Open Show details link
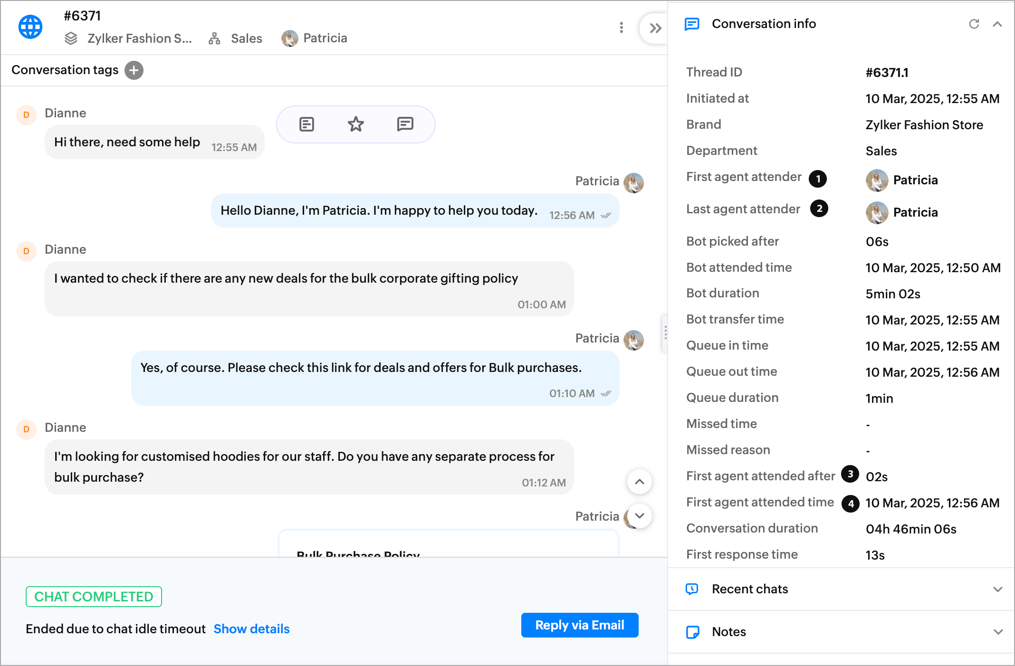The width and height of the screenshot is (1015, 666). (x=251, y=629)
